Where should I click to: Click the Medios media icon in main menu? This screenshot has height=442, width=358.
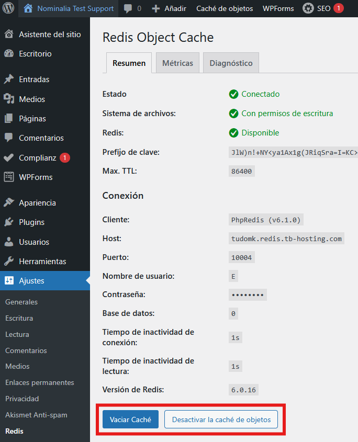pyautogui.click(x=9, y=99)
